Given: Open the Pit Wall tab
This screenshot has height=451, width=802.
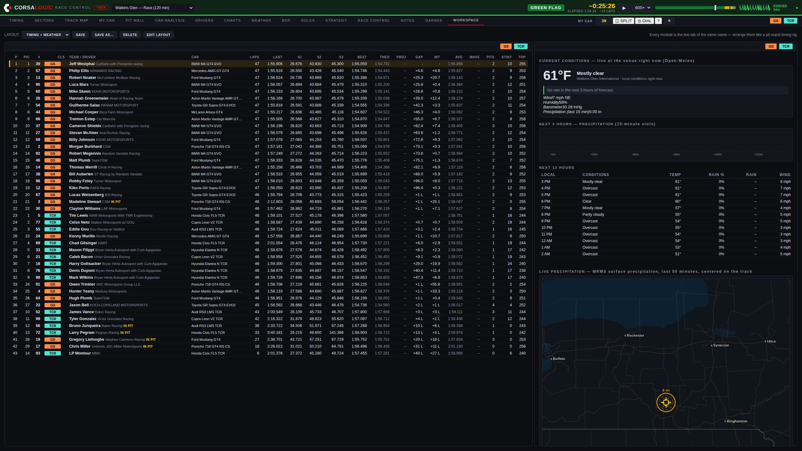Looking at the screenshot, I should (x=135, y=20).
